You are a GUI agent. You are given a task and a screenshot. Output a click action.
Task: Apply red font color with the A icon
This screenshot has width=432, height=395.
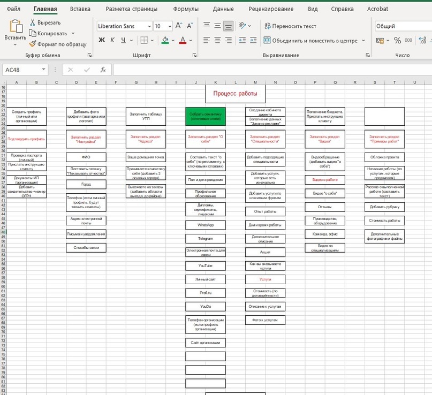[183, 40]
